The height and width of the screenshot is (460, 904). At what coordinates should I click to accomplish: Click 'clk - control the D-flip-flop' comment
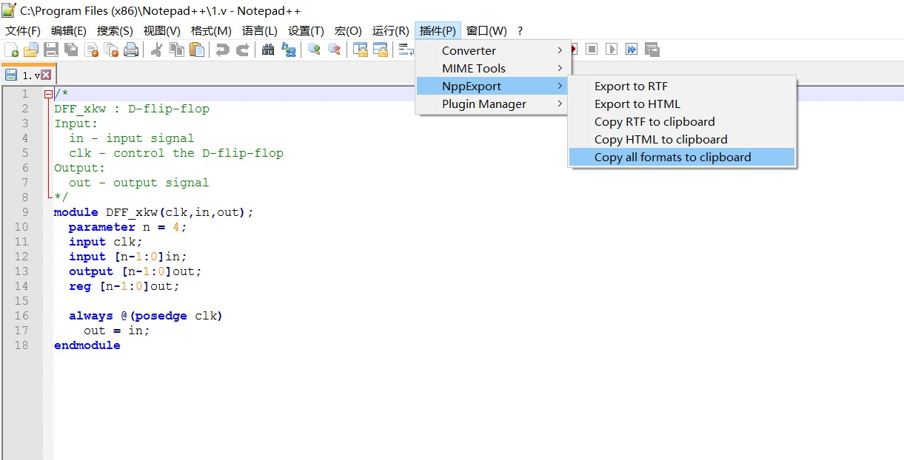(x=176, y=153)
